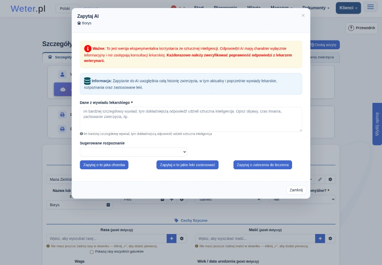Image resolution: width=382 pixels, height=265 pixels.
Task: Click the Weter.pl logo
Action: coord(28,8)
